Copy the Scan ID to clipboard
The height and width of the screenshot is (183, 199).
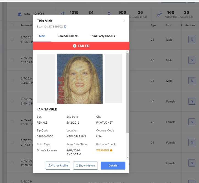pos(65,27)
